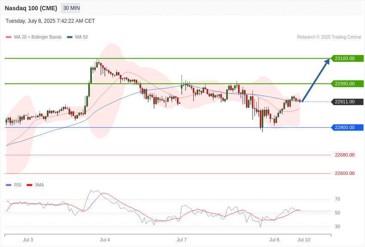365x247 pixels.
Task: Click the 22800.00 blue pivot label
Action: click(x=347, y=127)
